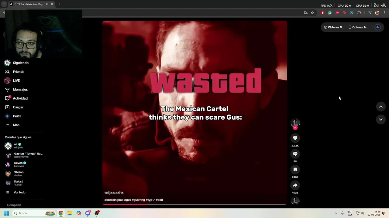389x218 pixels.
Task: Open the tab search dropdown arrow
Action: tap(4, 4)
